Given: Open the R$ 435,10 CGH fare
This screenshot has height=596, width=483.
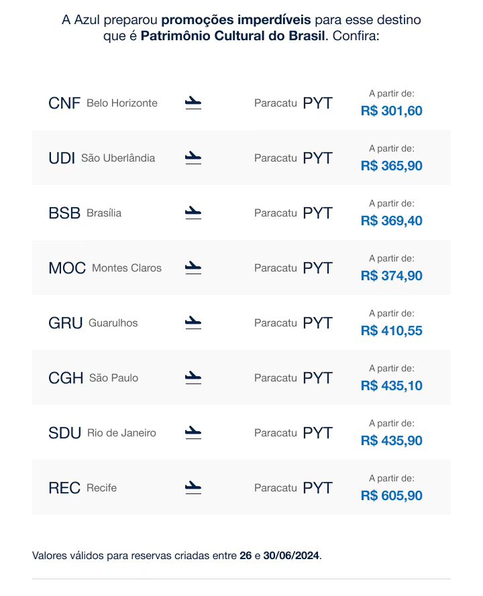Looking at the screenshot, I should [392, 386].
